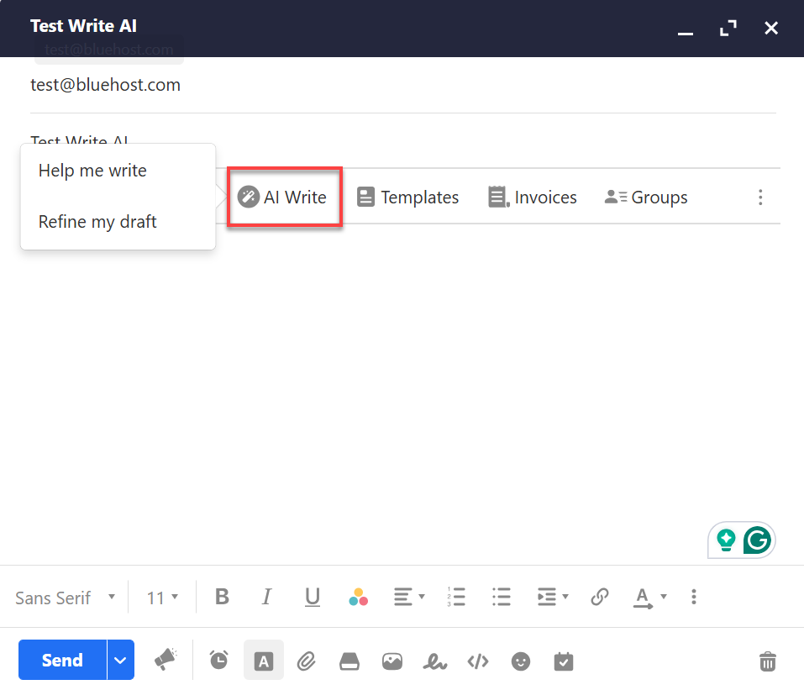Insert an emoji
Screen dimensions: 804x690
coord(520,661)
